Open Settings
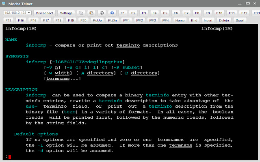The width and height of the screenshot is (260, 162). (66, 13)
